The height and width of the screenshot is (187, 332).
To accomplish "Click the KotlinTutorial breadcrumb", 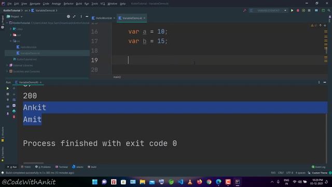I will [x=11, y=10].
